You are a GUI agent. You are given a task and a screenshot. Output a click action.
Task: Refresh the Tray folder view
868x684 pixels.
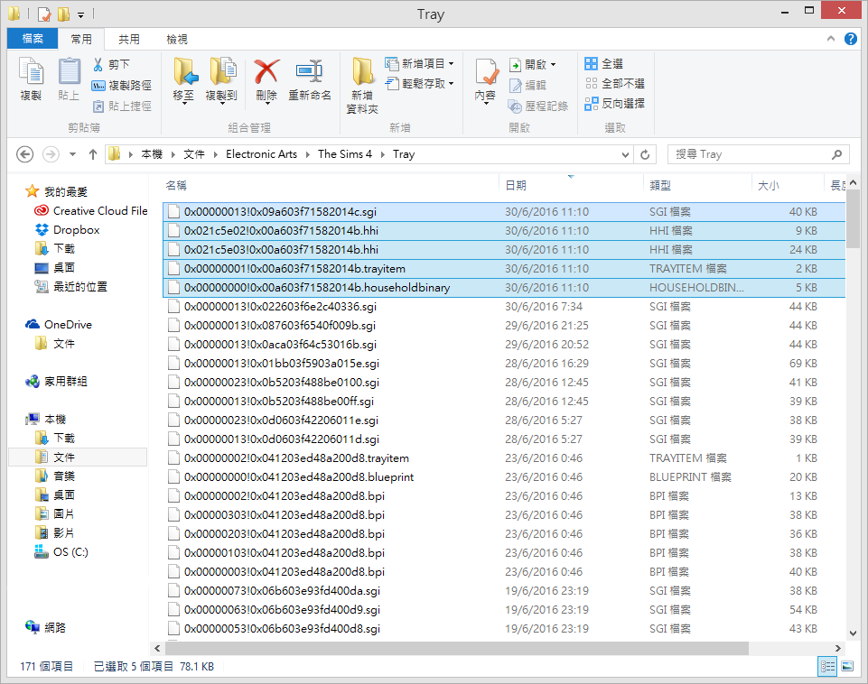[645, 154]
